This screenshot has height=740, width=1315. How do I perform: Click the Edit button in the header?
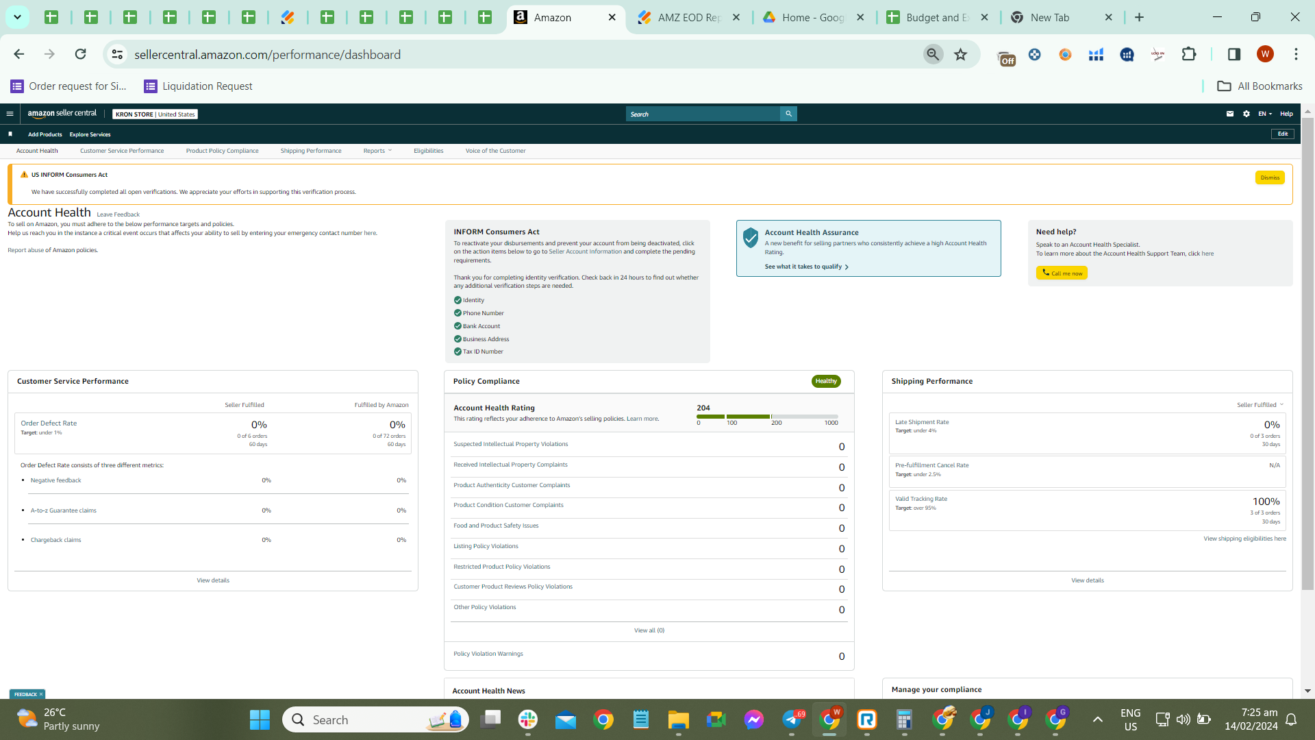tap(1282, 134)
